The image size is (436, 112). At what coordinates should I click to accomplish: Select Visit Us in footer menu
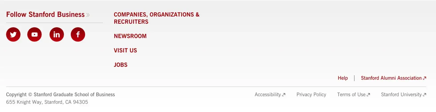(125, 51)
